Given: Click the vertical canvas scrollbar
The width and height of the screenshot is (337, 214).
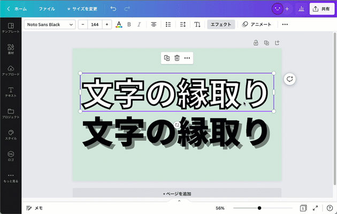Looking at the screenshot, I should pyautogui.click(x=335, y=109).
